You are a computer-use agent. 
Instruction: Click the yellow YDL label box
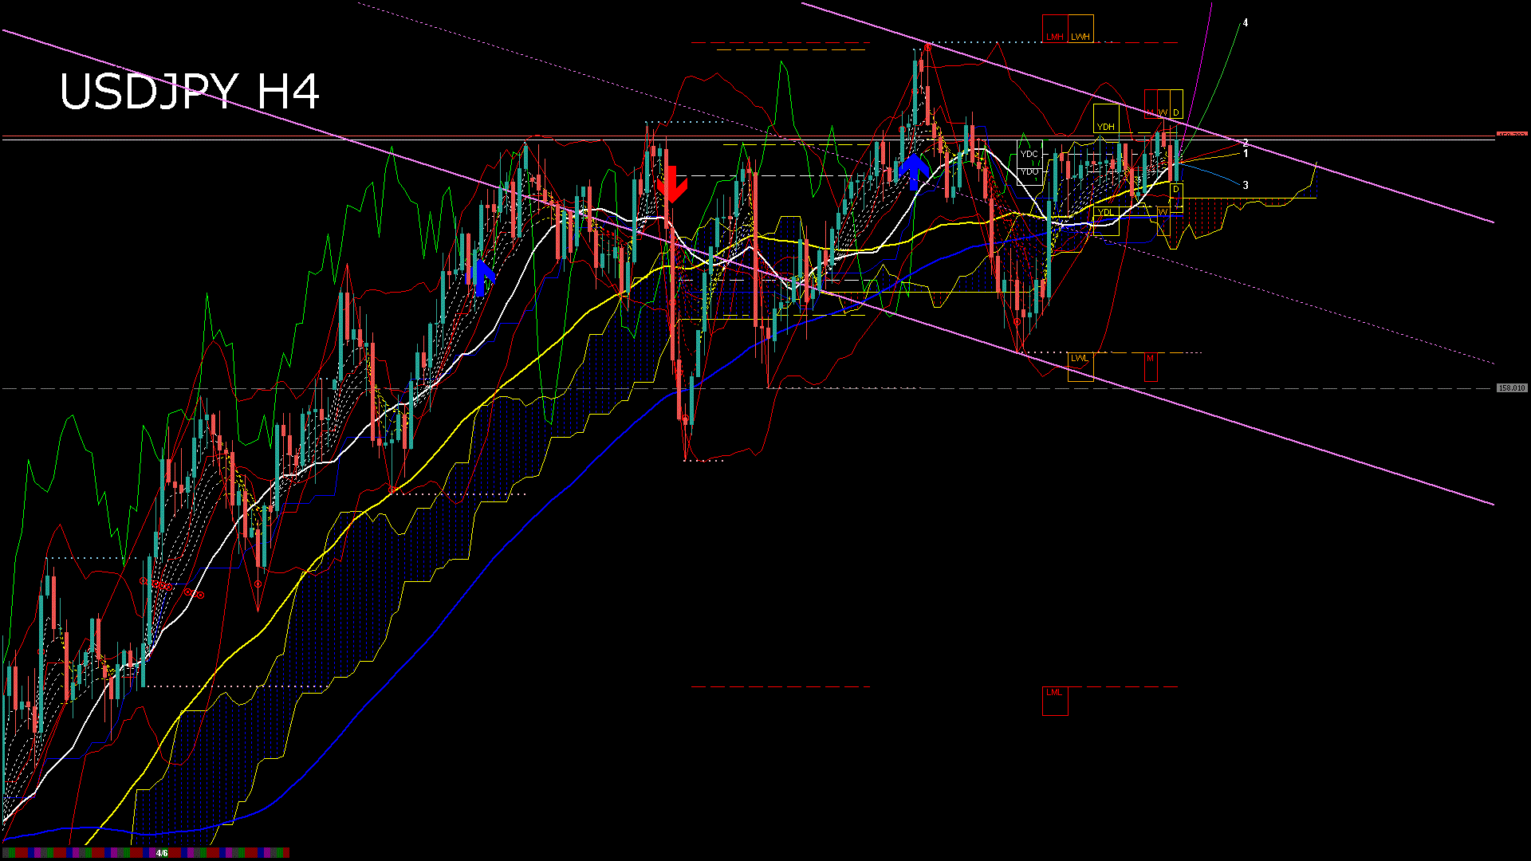(x=1105, y=212)
